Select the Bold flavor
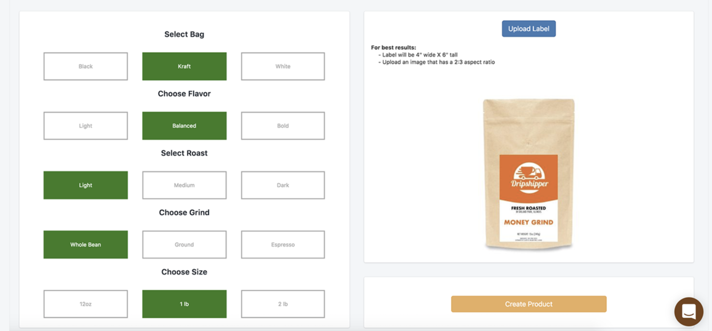This screenshot has height=331, width=712. click(283, 126)
